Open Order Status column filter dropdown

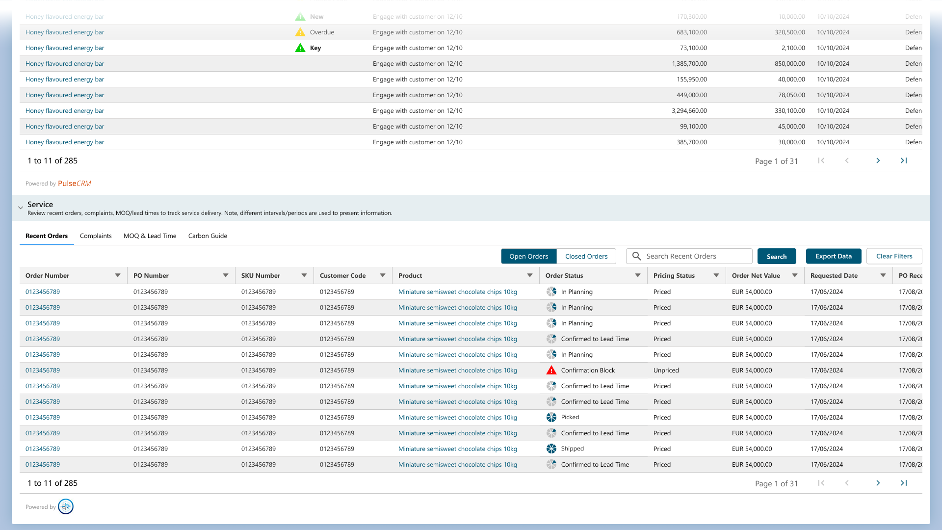[638, 275]
